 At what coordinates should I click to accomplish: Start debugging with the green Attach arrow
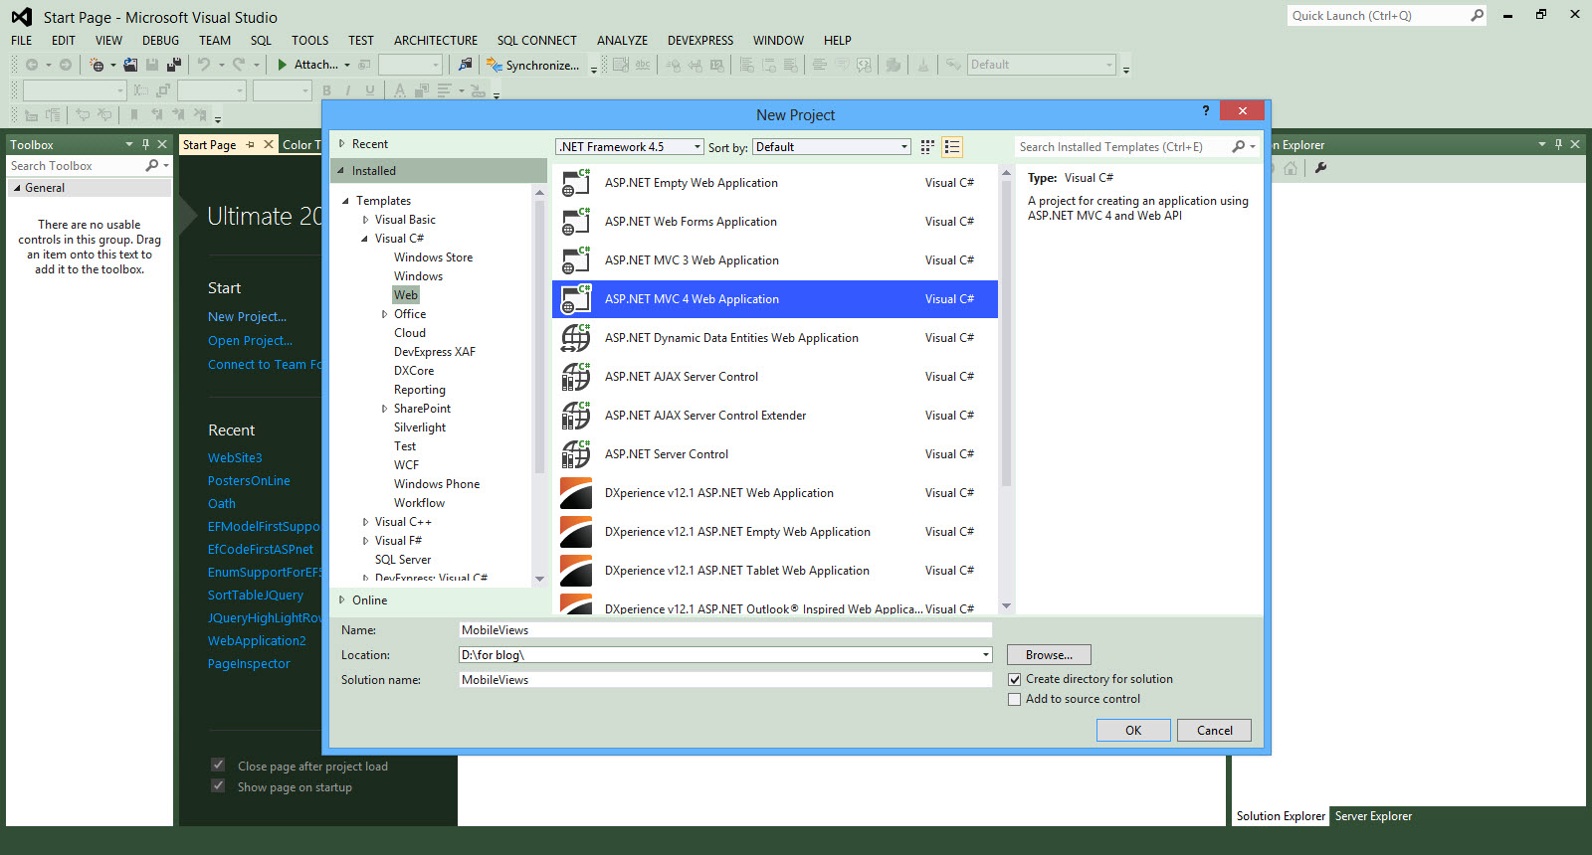click(283, 65)
